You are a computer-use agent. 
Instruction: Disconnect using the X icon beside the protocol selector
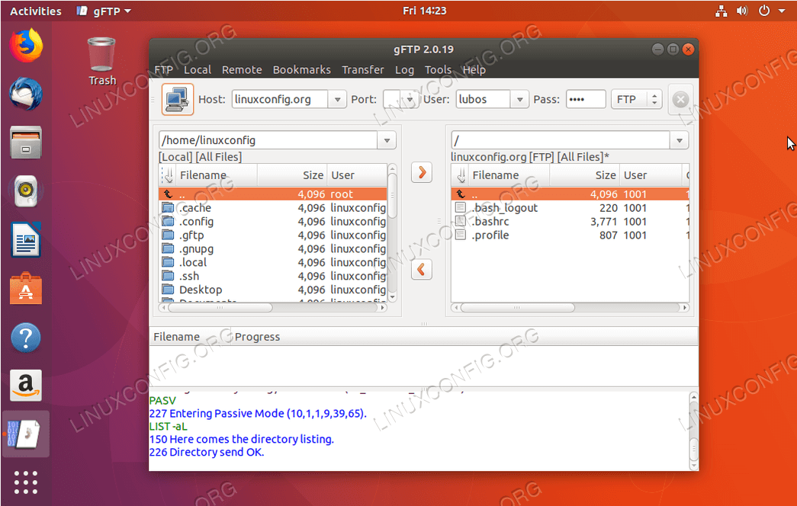tap(680, 99)
